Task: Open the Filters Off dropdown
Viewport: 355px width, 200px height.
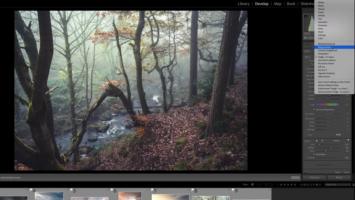Action: coord(337,185)
